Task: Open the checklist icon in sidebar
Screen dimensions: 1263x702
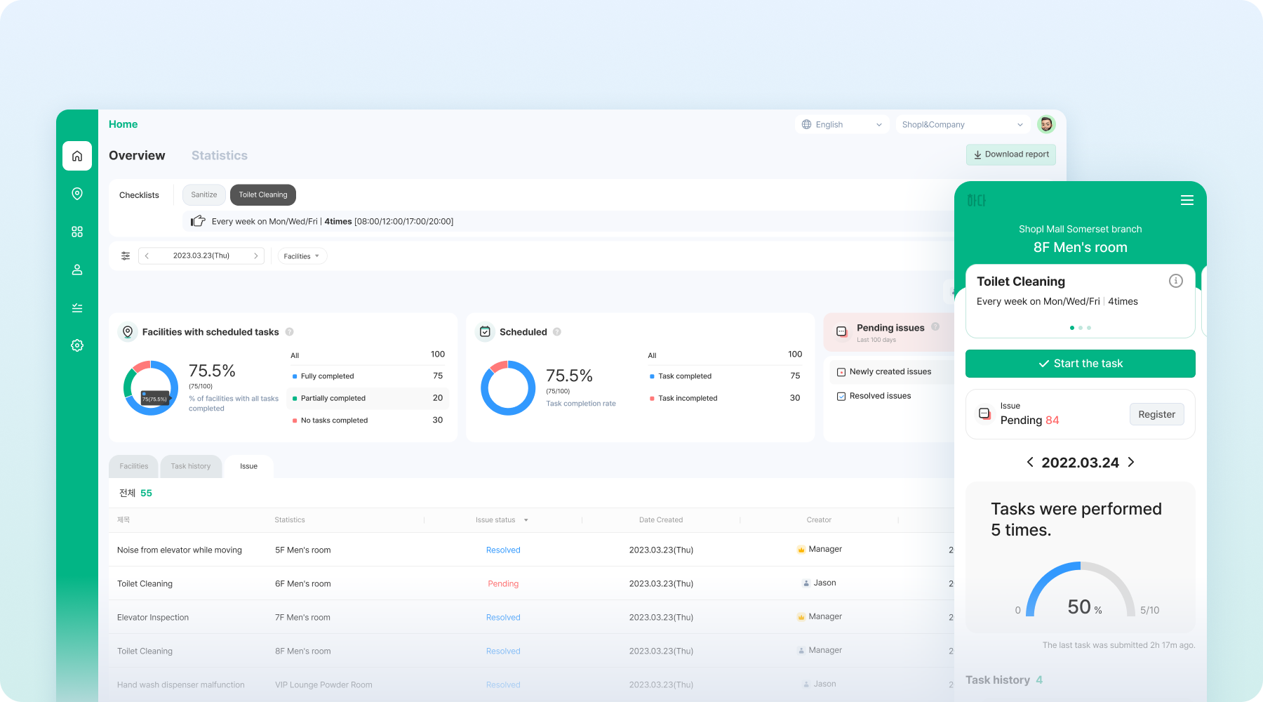Action: coord(76,307)
